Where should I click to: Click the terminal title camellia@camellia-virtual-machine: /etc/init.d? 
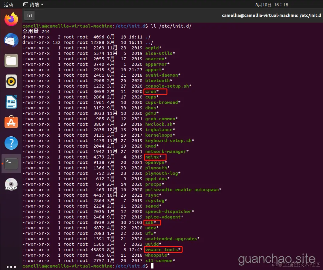(x=271, y=15)
